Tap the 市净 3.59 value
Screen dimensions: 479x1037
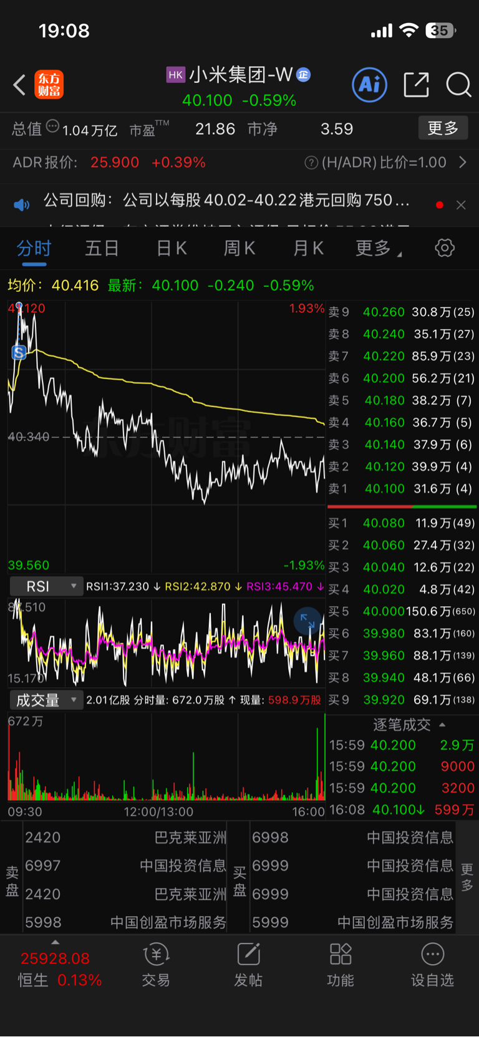[337, 129]
